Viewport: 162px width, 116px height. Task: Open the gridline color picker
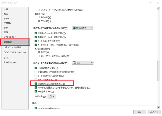click(51, 96)
